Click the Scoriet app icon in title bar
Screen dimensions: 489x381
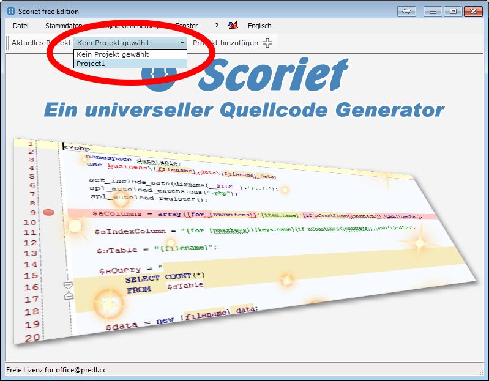tap(11, 11)
